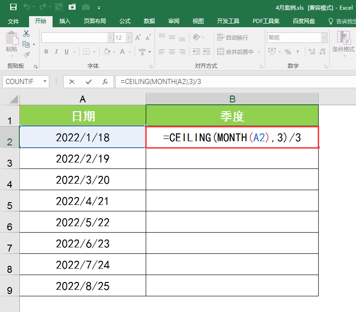Image resolution: width=356 pixels, height=312 pixels.
Task: Open the underline style dropdown arrow
Action: (x=74, y=52)
